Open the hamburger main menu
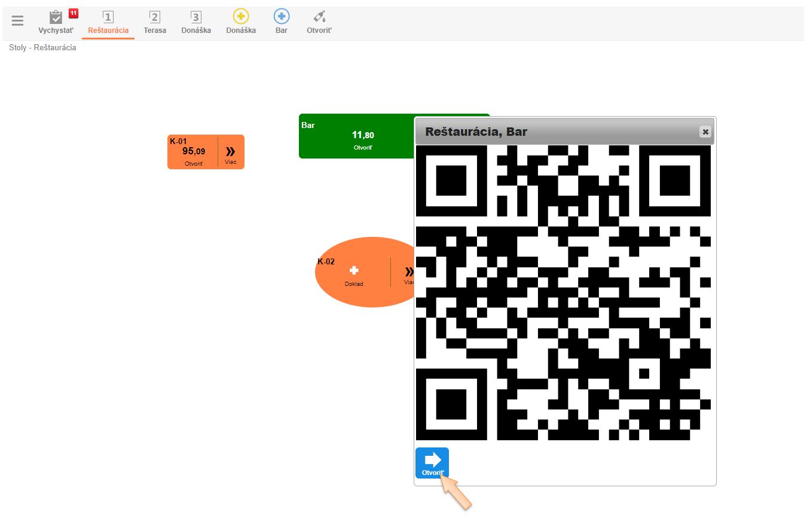 click(18, 21)
